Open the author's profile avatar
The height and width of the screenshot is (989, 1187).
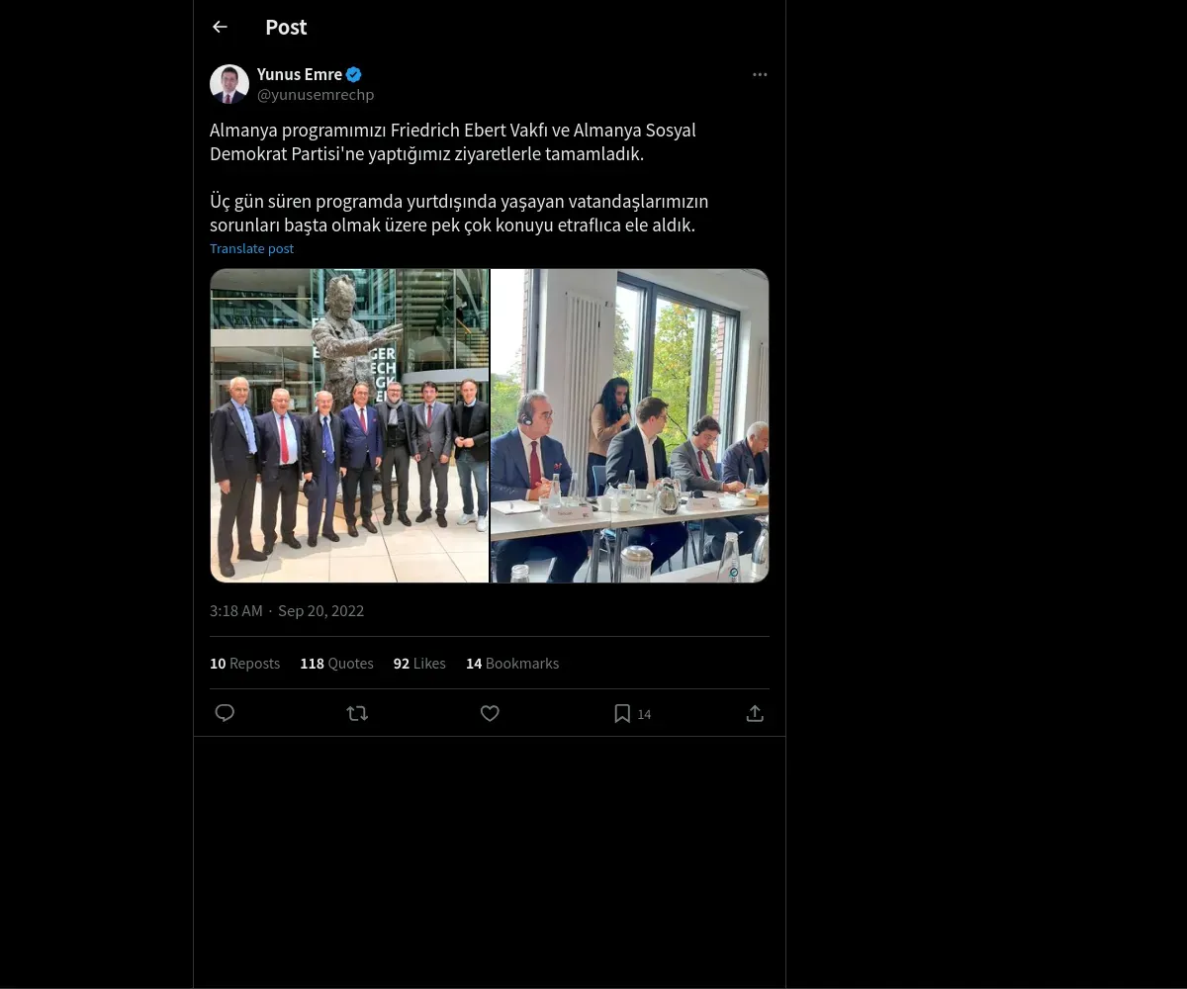pyautogui.click(x=229, y=85)
